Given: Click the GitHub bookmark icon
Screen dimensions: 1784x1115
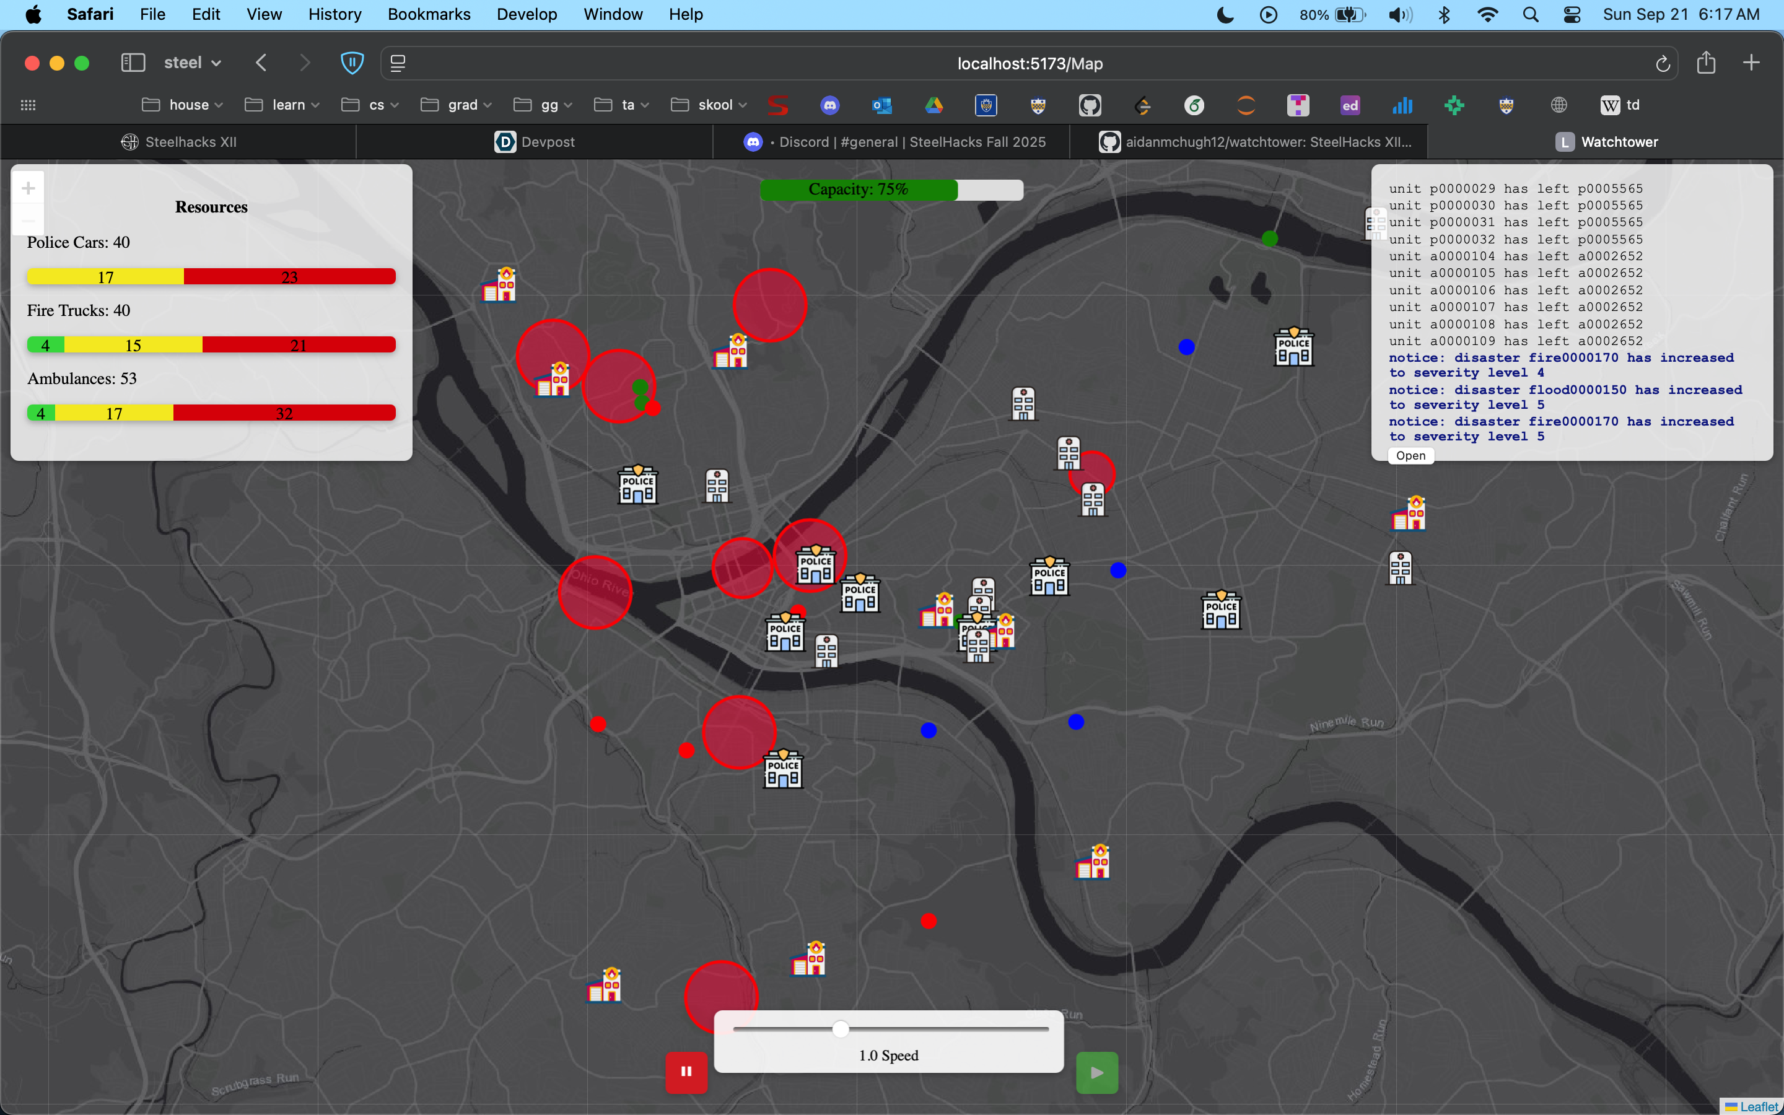Looking at the screenshot, I should [1090, 105].
